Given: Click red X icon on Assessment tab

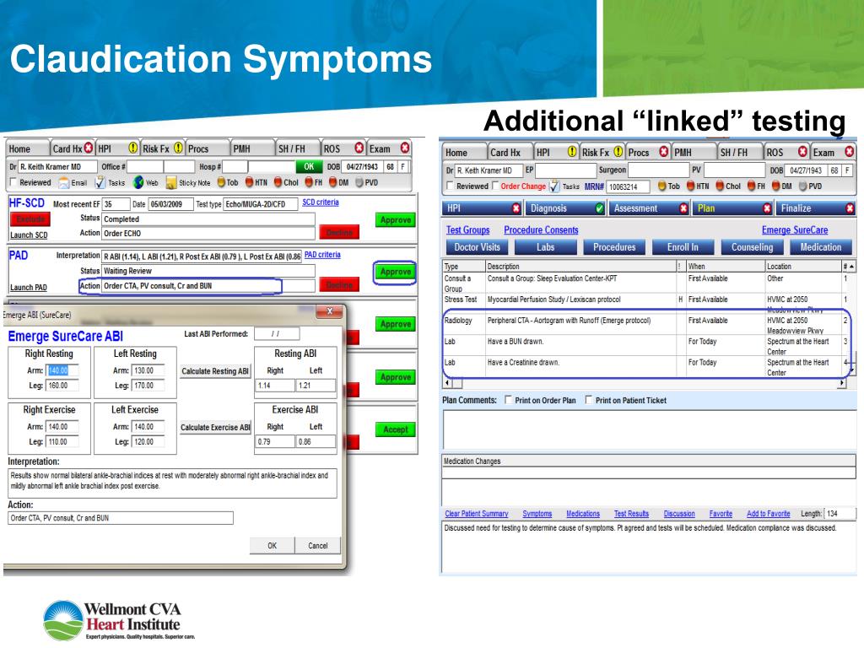Looking at the screenshot, I should tap(683, 208).
